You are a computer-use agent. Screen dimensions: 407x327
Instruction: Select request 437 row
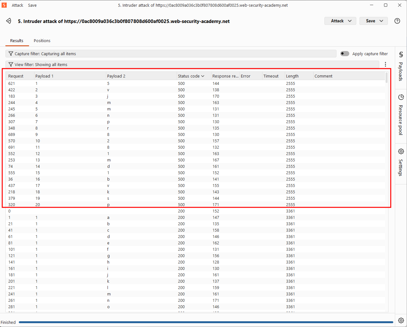coord(195,185)
